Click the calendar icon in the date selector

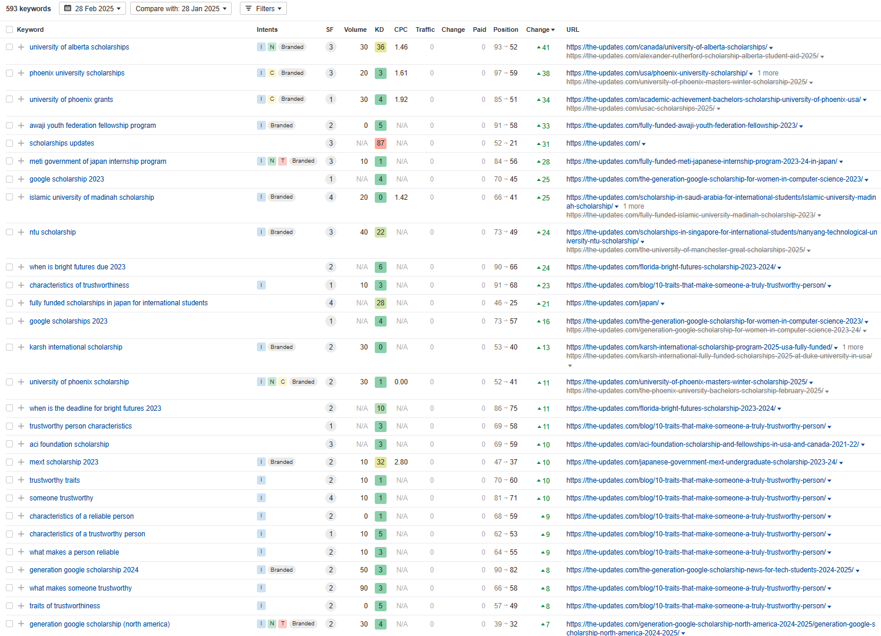(x=68, y=9)
